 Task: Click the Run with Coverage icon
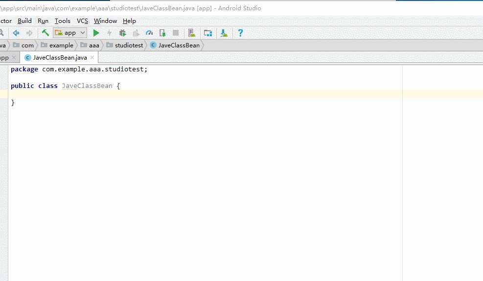[x=136, y=33]
